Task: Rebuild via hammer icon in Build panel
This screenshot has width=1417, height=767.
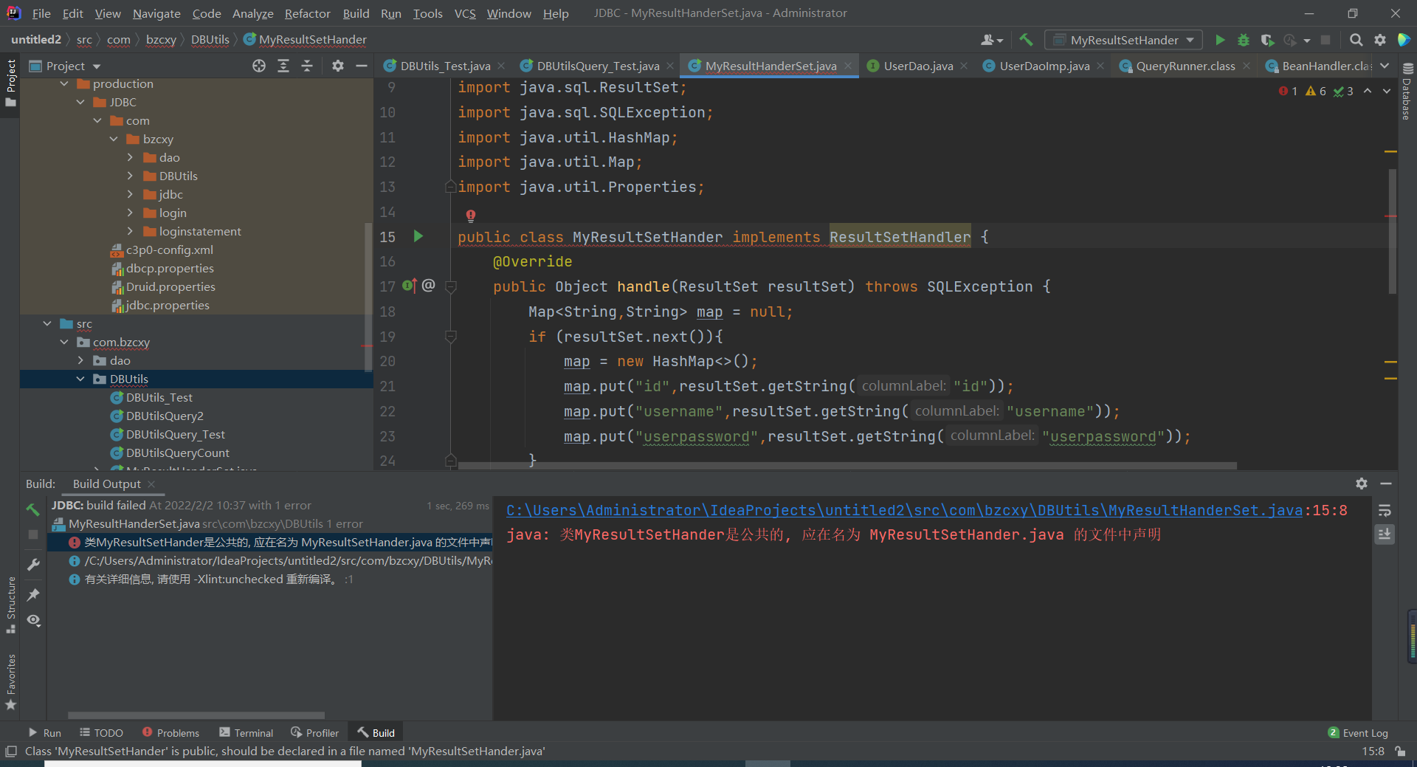Action: click(33, 509)
